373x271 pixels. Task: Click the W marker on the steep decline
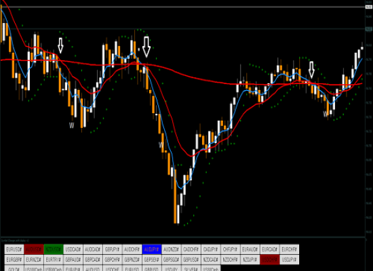point(161,145)
